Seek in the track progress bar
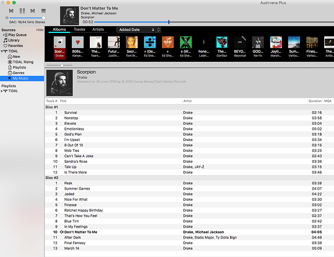 tap(214, 22)
